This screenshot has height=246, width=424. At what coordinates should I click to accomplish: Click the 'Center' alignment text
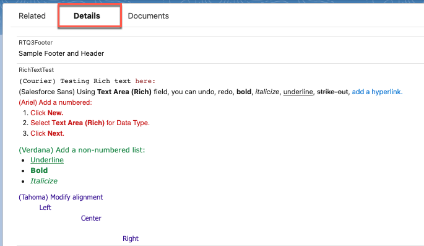91,218
